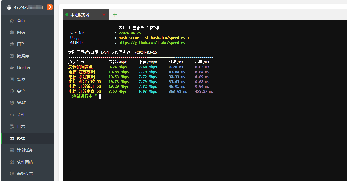Open Docker via its whale icon
347x181 pixels.
[x=12, y=68]
